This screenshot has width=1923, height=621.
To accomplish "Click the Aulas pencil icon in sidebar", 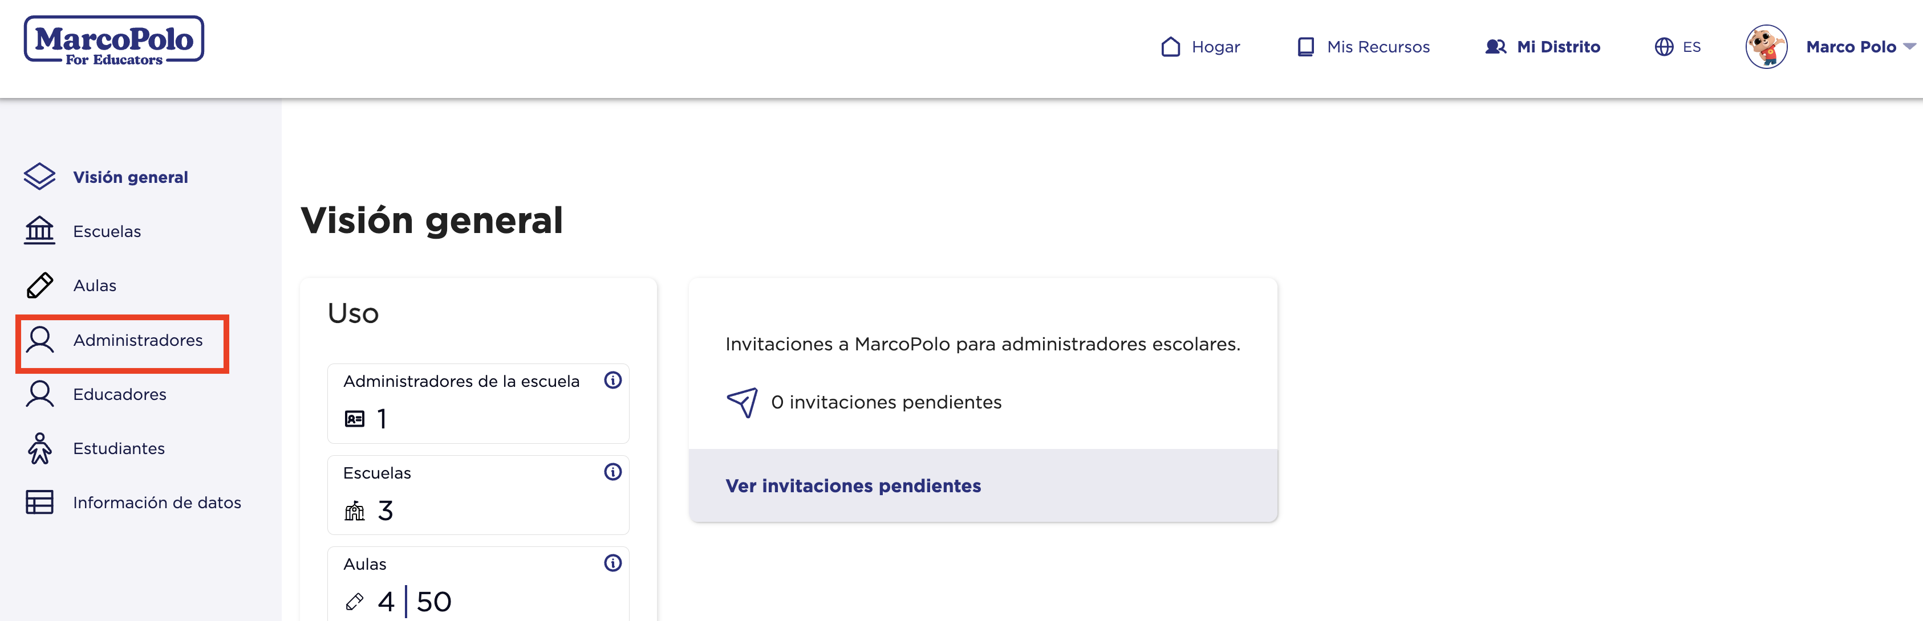I will (39, 285).
